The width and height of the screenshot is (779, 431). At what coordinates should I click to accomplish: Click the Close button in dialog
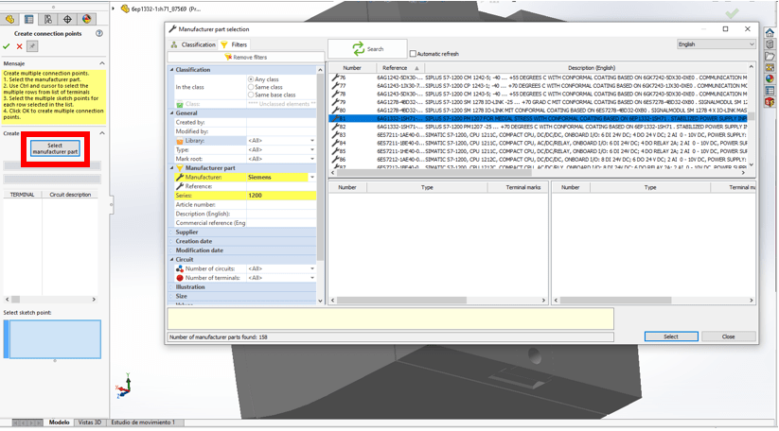click(x=729, y=336)
